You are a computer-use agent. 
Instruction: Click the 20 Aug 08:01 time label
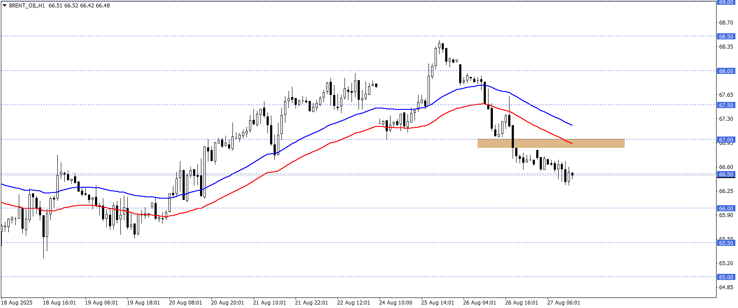point(186,303)
